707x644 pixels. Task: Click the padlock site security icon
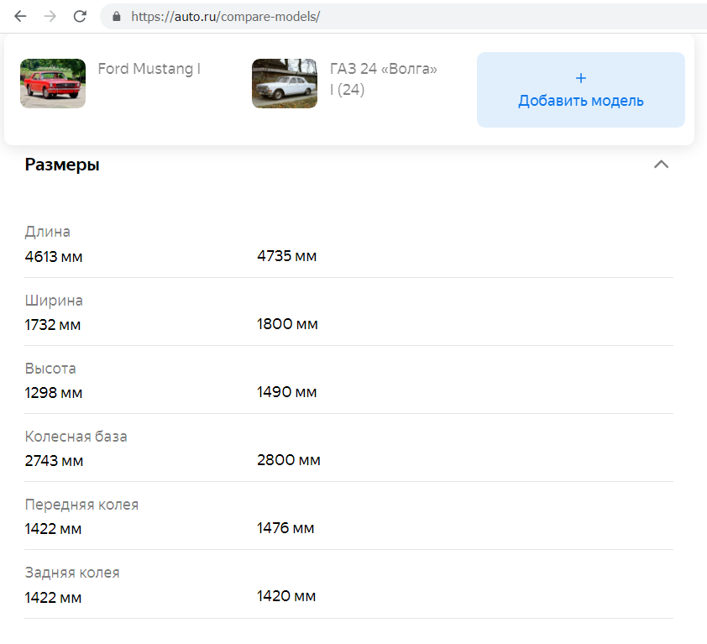(116, 16)
